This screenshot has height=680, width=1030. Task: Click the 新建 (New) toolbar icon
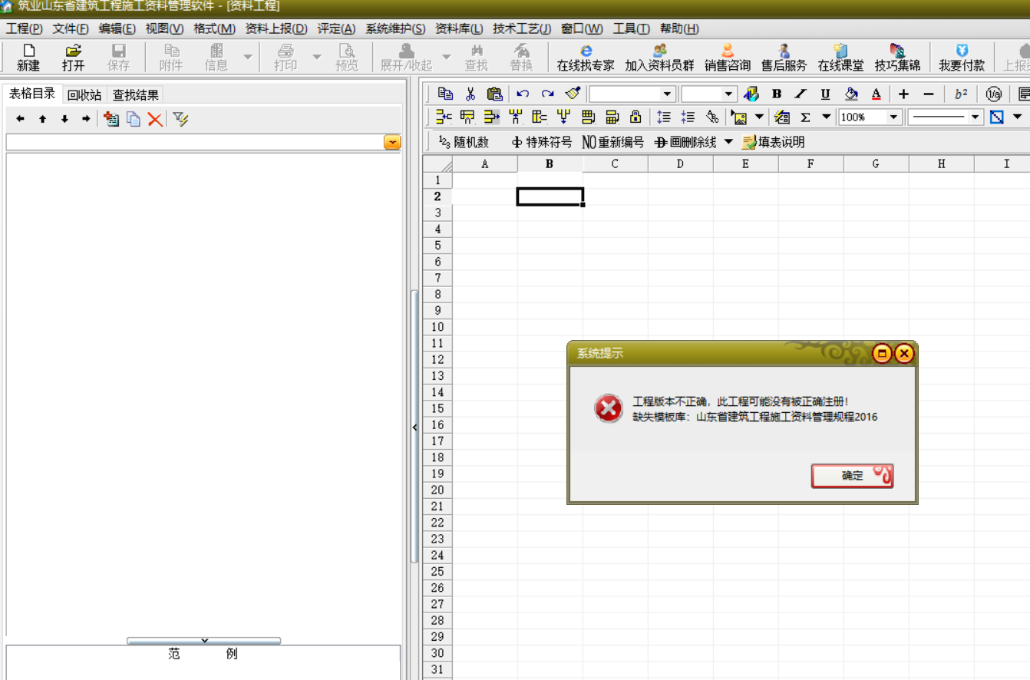[28, 58]
